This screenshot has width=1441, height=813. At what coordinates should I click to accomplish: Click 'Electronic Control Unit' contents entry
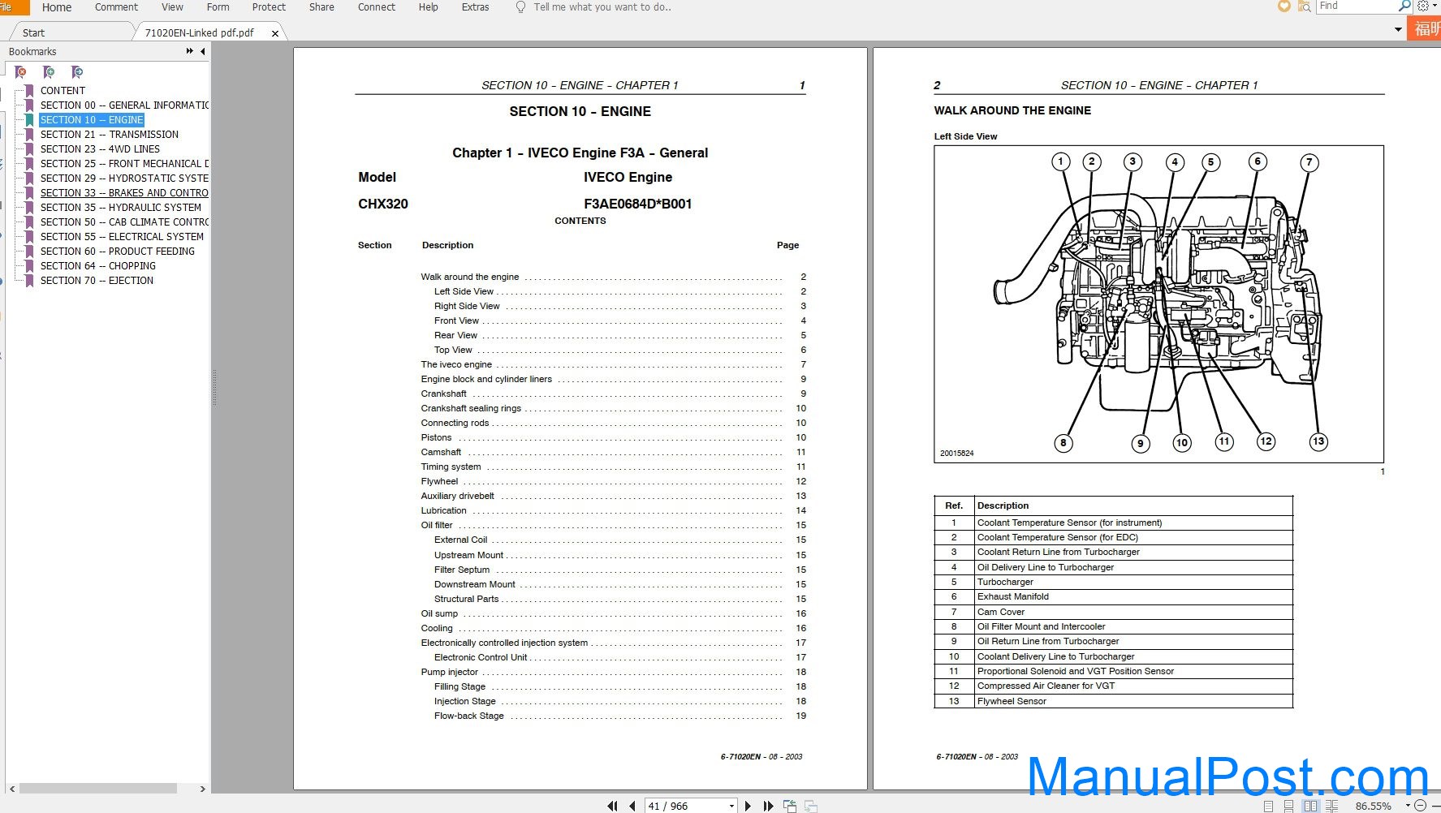tap(481, 657)
